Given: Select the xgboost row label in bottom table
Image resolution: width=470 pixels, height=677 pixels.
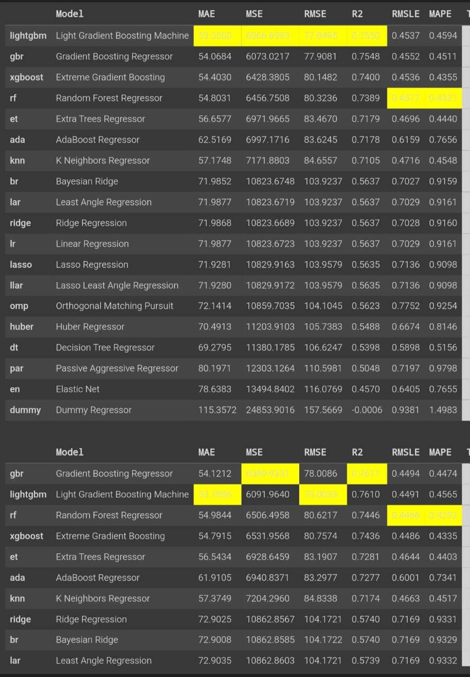Looking at the screenshot, I should (26, 536).
